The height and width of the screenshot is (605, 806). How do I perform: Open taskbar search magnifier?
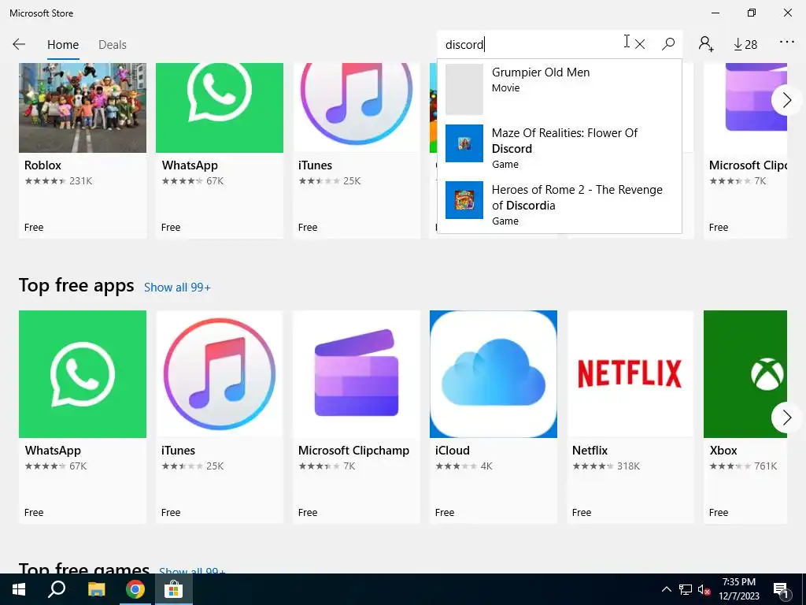[x=57, y=589]
